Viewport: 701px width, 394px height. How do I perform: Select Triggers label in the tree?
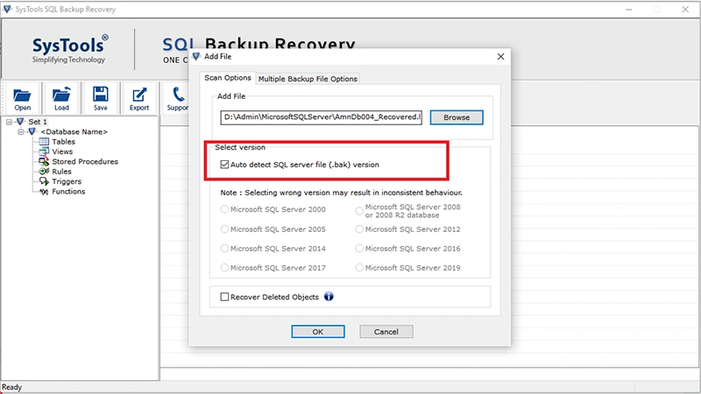(x=67, y=181)
